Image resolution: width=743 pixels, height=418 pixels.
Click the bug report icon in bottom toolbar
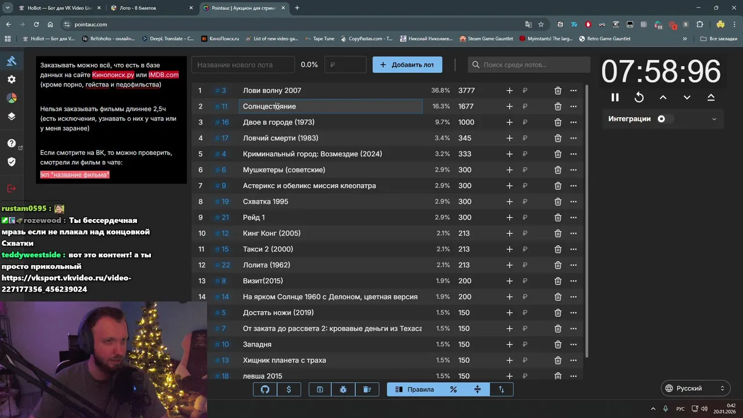[x=343, y=390]
